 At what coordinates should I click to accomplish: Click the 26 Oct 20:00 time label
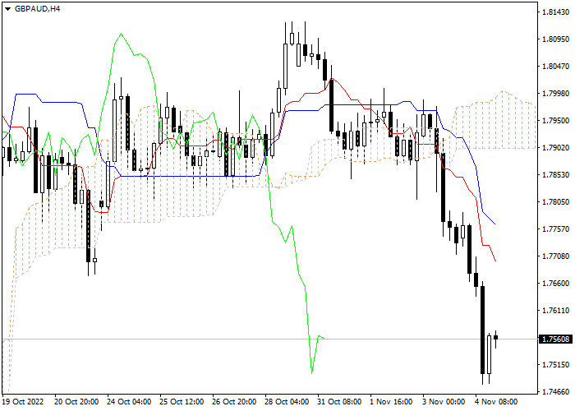tap(234, 402)
